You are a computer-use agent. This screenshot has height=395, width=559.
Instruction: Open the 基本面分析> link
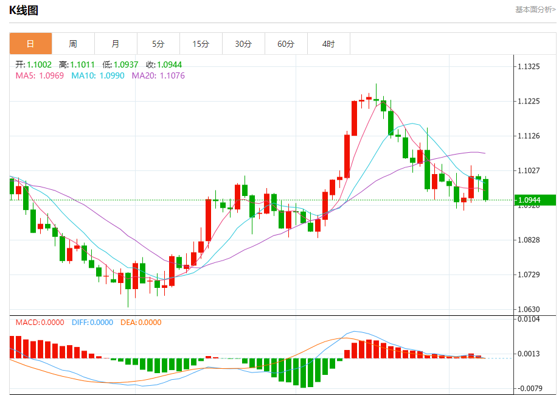tap(535, 10)
